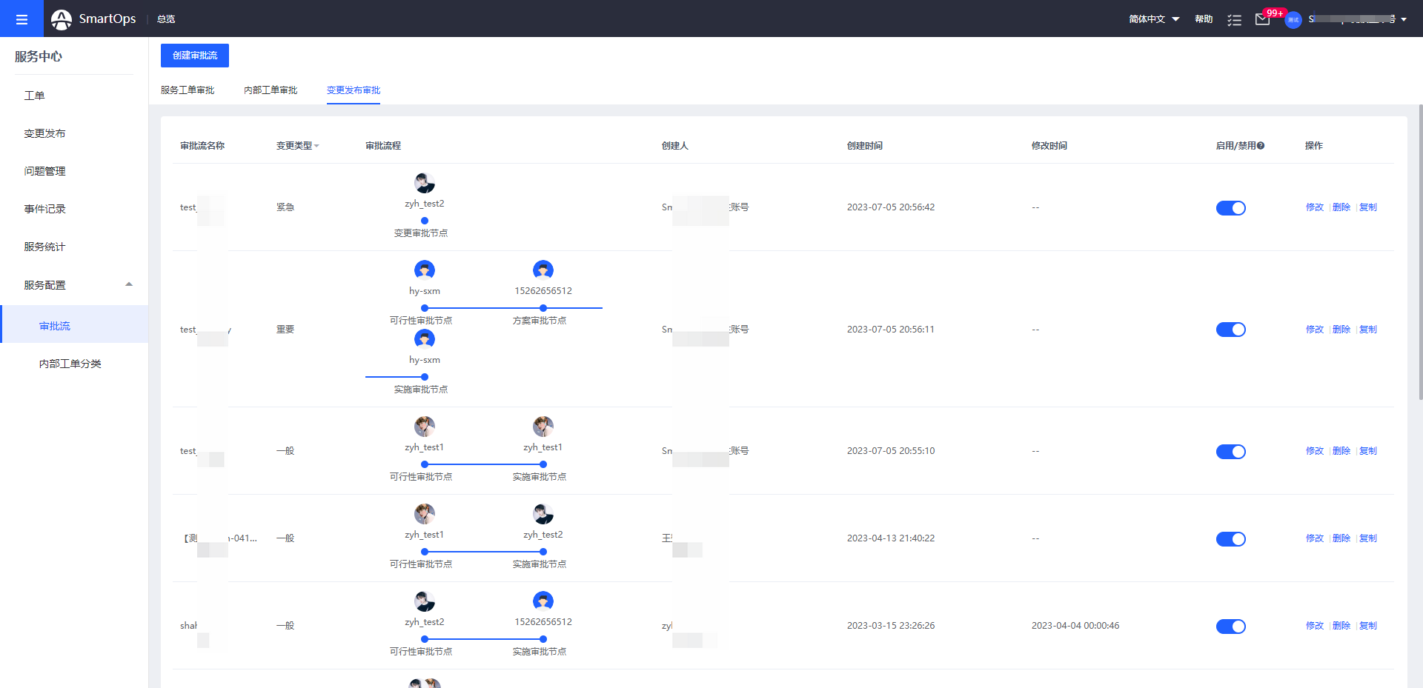Toggle switch for flow created 2023-04-13 21:40:22
The width and height of the screenshot is (1423, 688).
click(x=1231, y=539)
